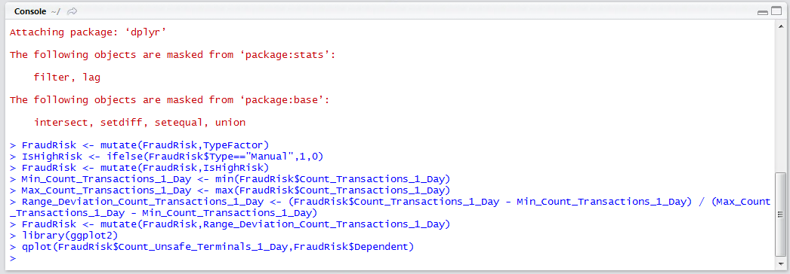Image resolution: width=790 pixels, height=274 pixels.
Task: Click mutate(FraudRisk,Range_Deviation_Count_Transactions_1_Day) line
Action: (x=230, y=224)
